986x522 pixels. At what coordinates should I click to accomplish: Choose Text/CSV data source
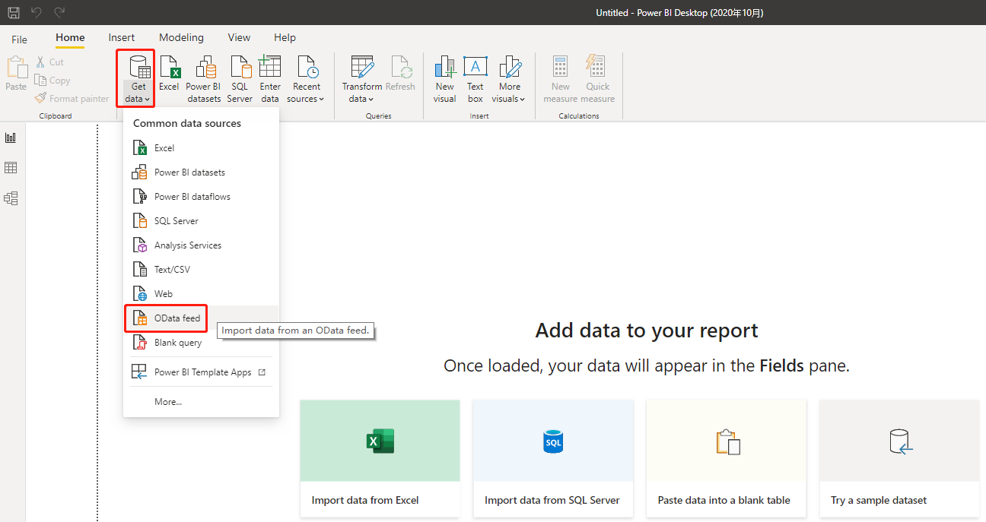pos(202,270)
